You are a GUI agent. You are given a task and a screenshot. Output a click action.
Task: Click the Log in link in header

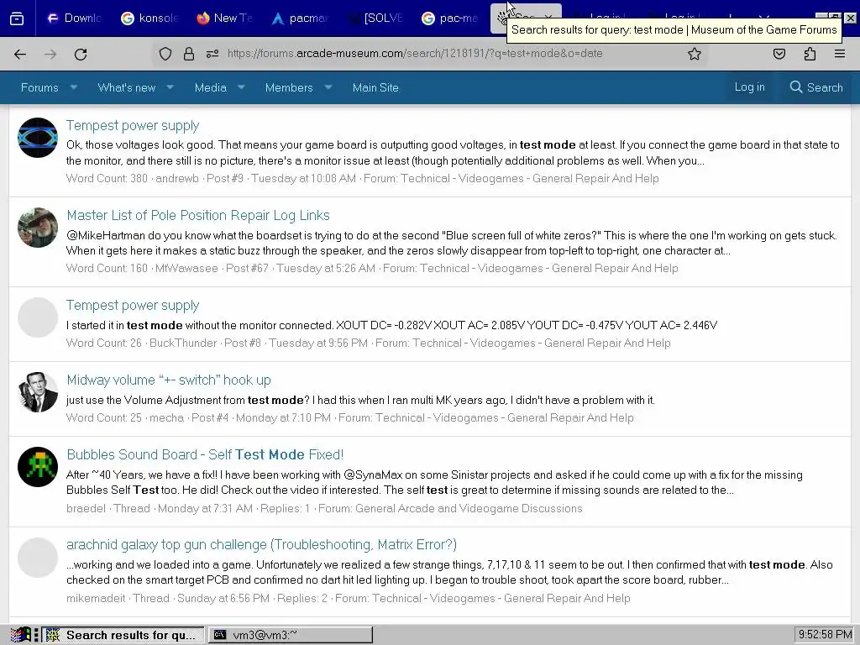click(749, 87)
